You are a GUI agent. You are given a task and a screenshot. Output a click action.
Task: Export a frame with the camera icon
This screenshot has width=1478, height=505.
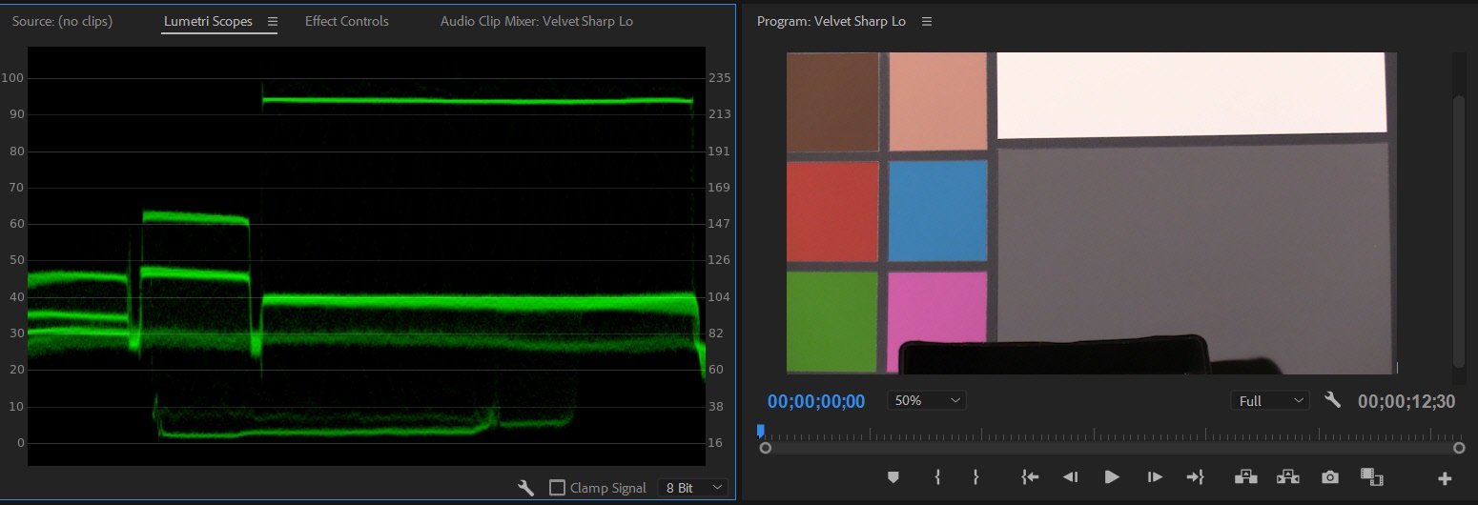1330,477
